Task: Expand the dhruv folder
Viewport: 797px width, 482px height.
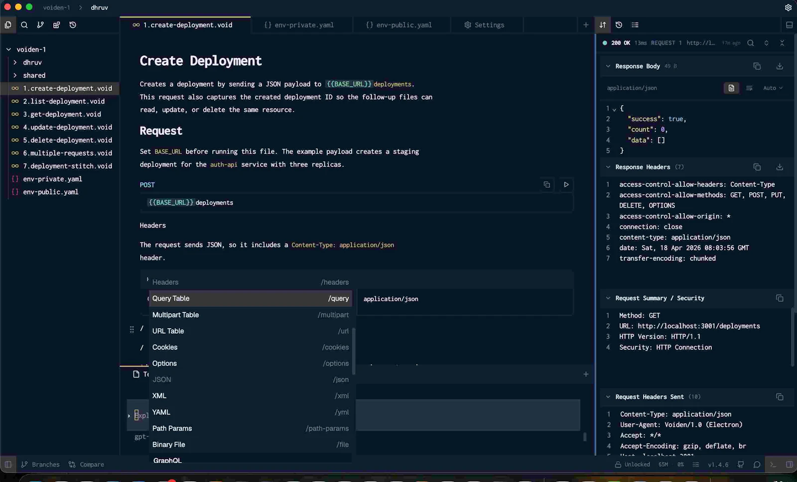Action: 15,62
